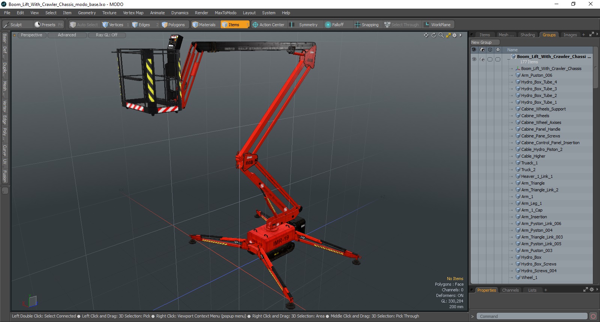The image size is (600, 322).
Task: Open the Advanced shading style dropdown
Action: pyautogui.click(x=67, y=35)
